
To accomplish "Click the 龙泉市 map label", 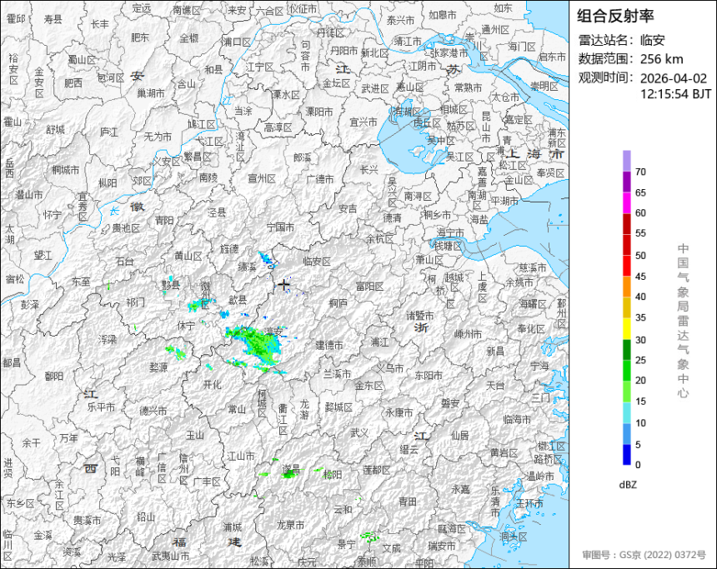I will tap(291, 525).
